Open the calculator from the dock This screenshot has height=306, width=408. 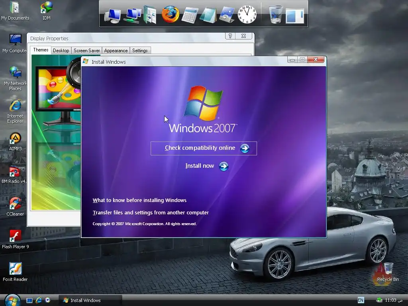coord(190,16)
